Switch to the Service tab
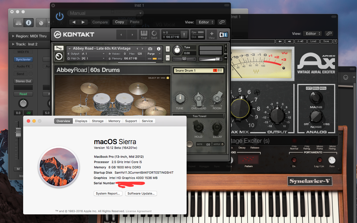The width and height of the screenshot is (357, 223). click(147, 121)
